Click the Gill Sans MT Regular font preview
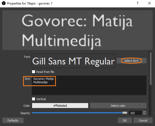Image resolution: width=155 pixels, height=126 pixels. [73, 61]
